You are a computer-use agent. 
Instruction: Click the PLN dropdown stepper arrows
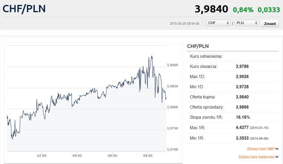pyautogui.click(x=256, y=23)
